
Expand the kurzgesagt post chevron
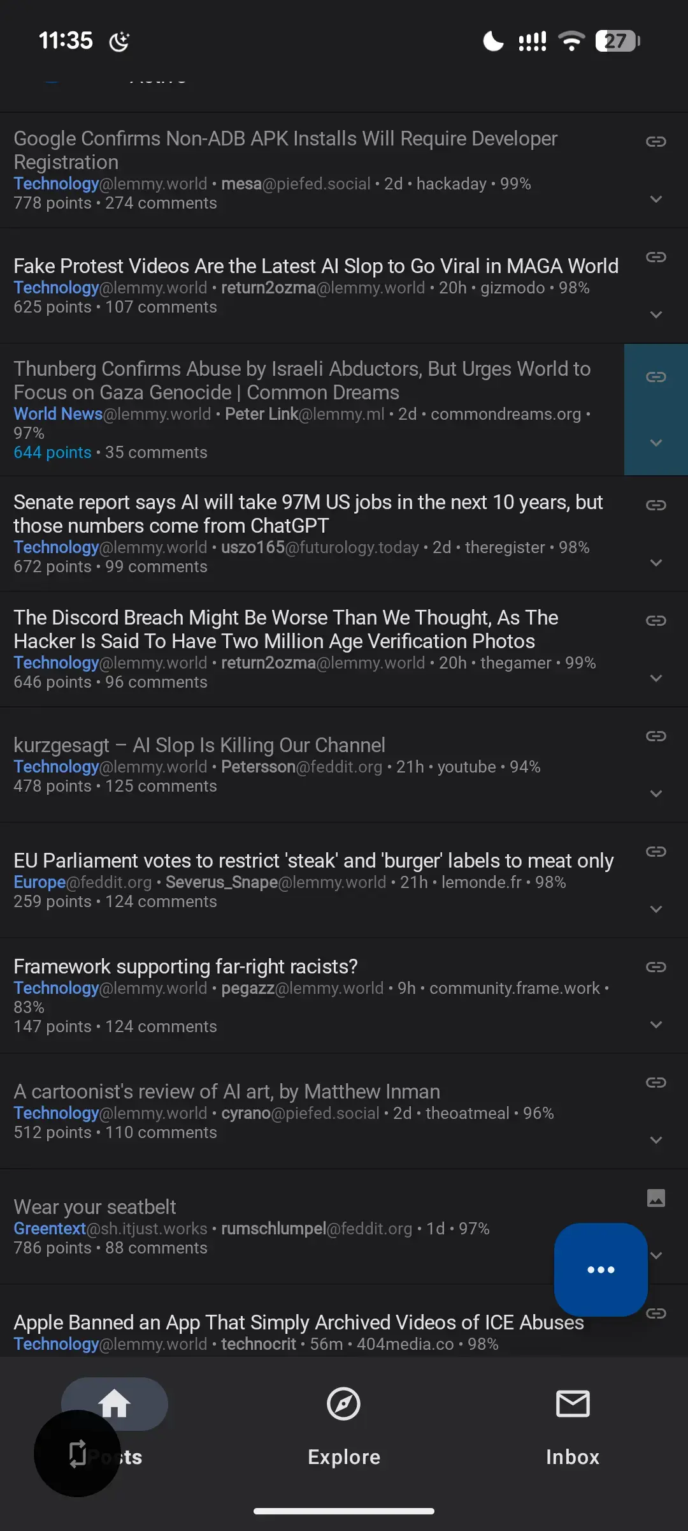tap(656, 794)
